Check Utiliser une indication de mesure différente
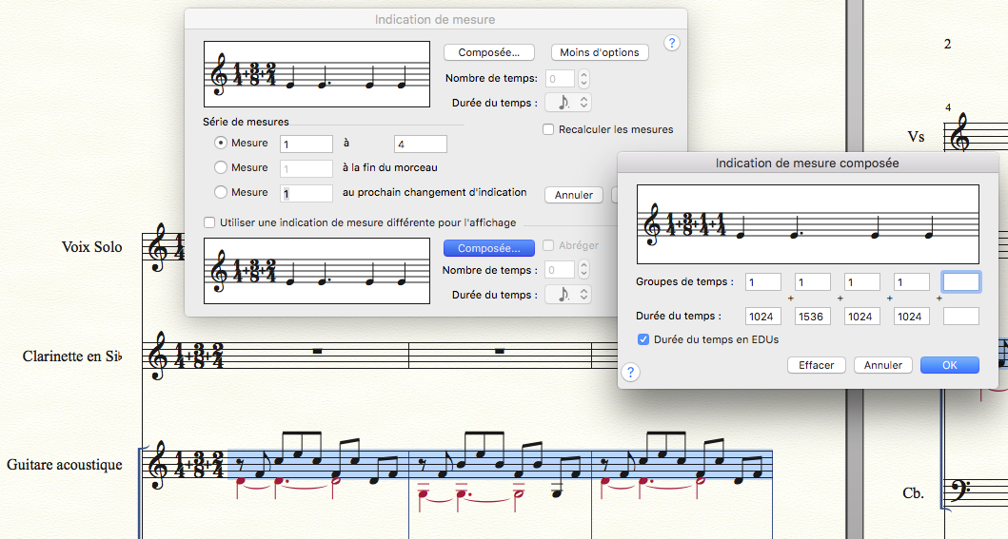The height and width of the screenshot is (539, 1008). pos(209,222)
